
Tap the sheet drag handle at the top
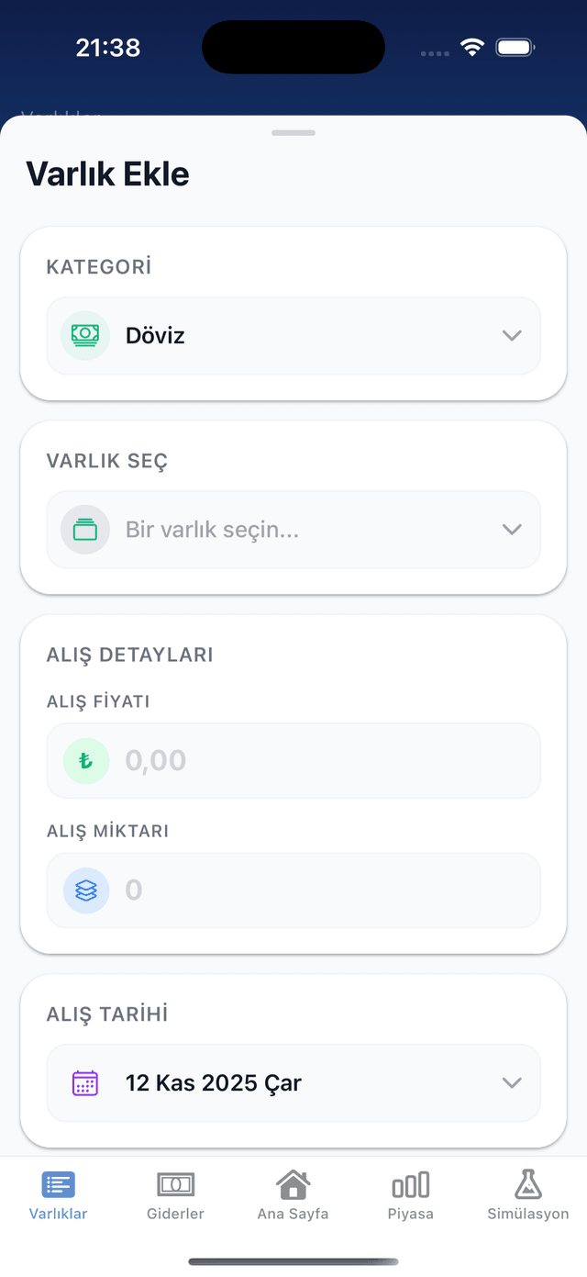coord(293,133)
